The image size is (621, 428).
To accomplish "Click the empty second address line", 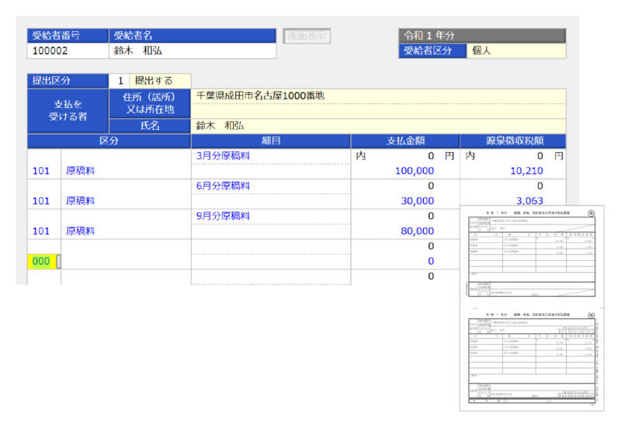I will click(x=378, y=111).
